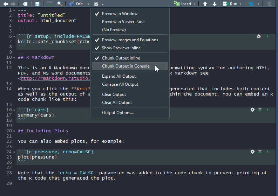Collapse R Markdown section at line 10

pos(14,58)
